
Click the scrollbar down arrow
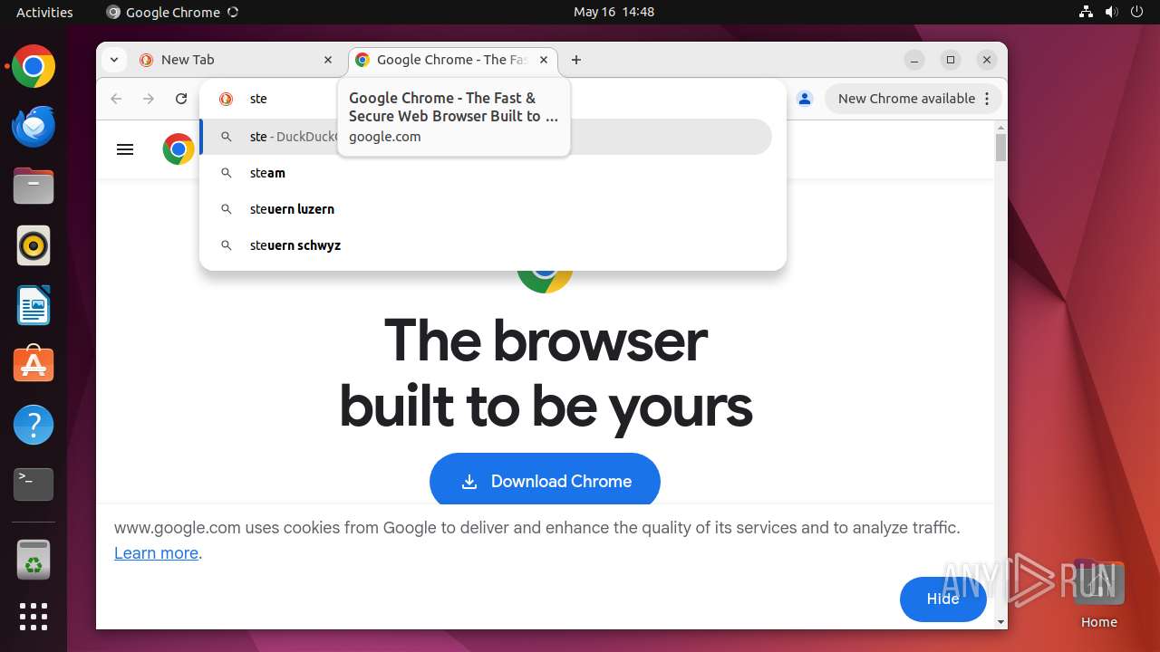pyautogui.click(x=1000, y=622)
